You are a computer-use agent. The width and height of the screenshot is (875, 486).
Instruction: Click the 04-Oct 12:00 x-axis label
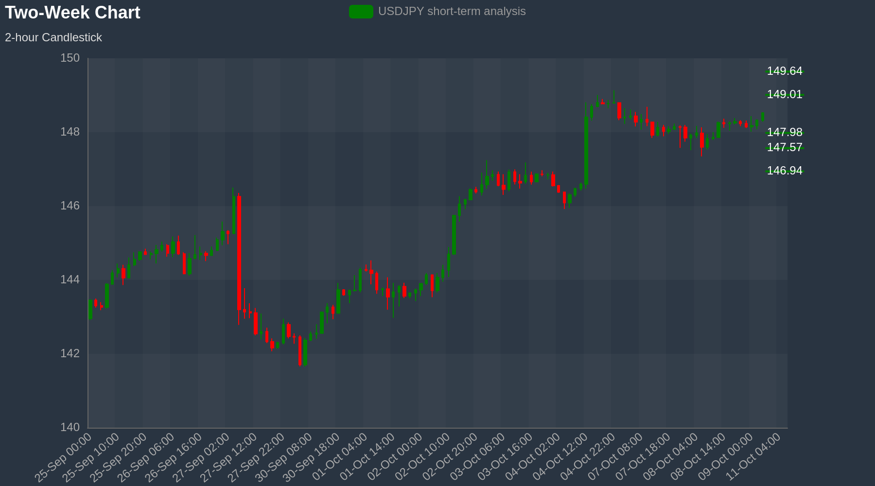pos(560,457)
